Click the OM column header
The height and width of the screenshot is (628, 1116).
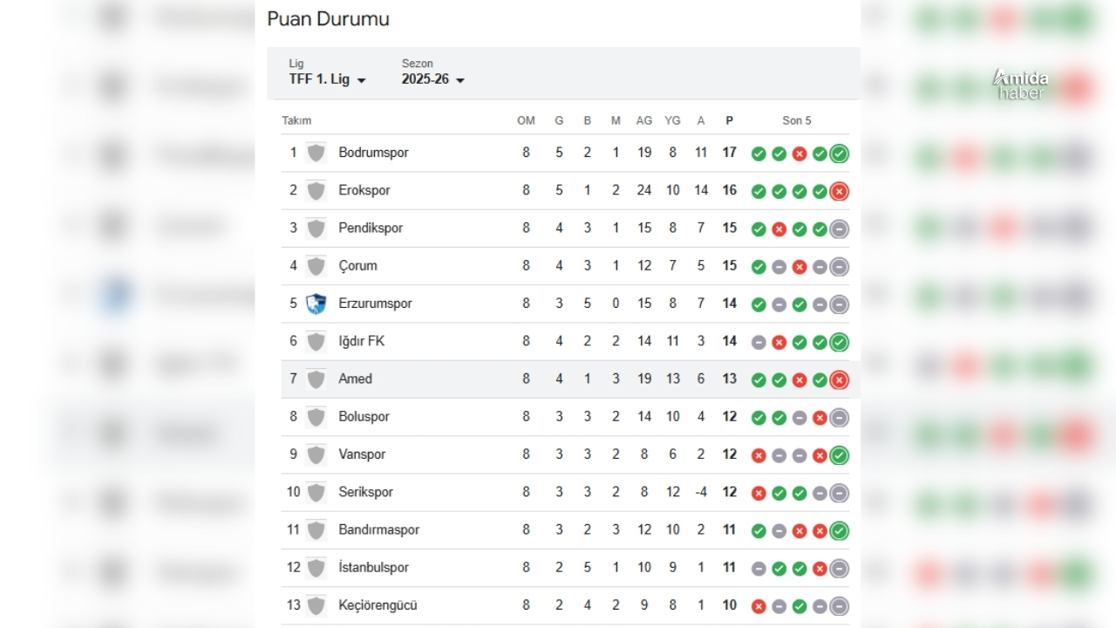[526, 120]
